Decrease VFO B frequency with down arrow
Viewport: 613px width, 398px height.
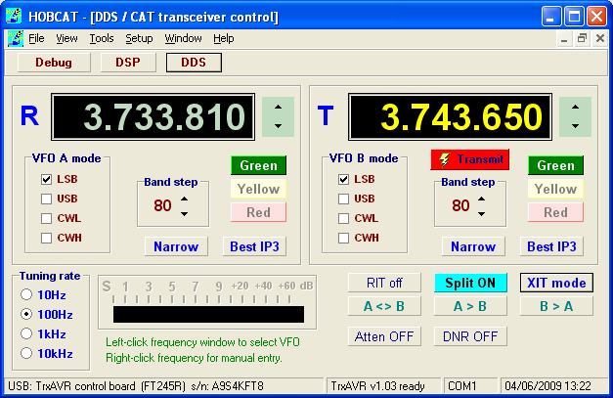(x=577, y=126)
